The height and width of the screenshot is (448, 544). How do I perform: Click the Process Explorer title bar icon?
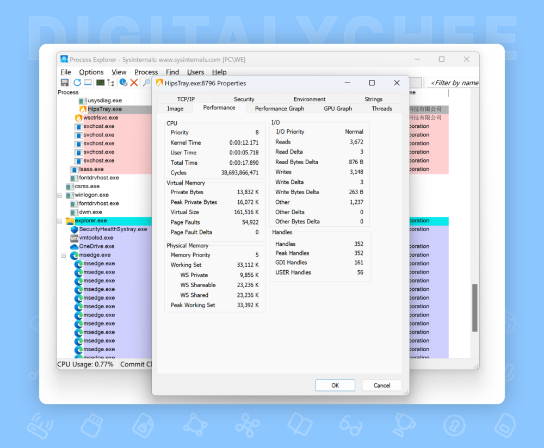[x=64, y=59]
